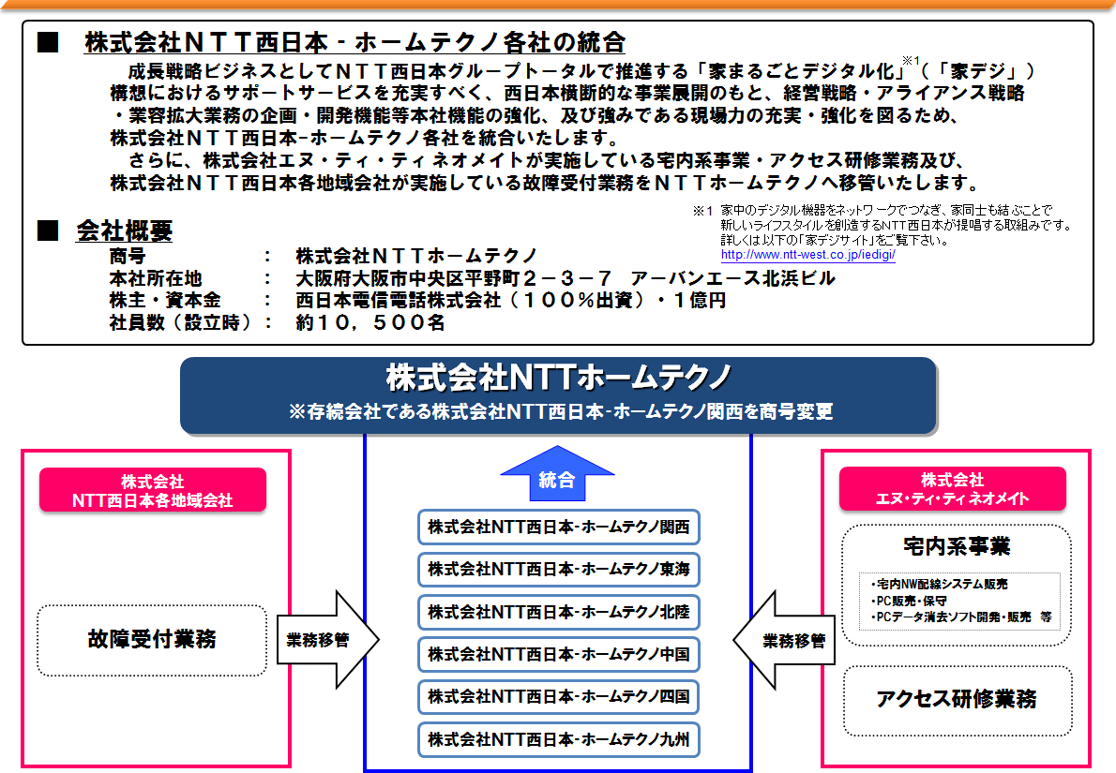The width and height of the screenshot is (1116, 773).
Task: Select the address 大阪府大阪市中央区平野町２－３－７
Action: coord(454,278)
